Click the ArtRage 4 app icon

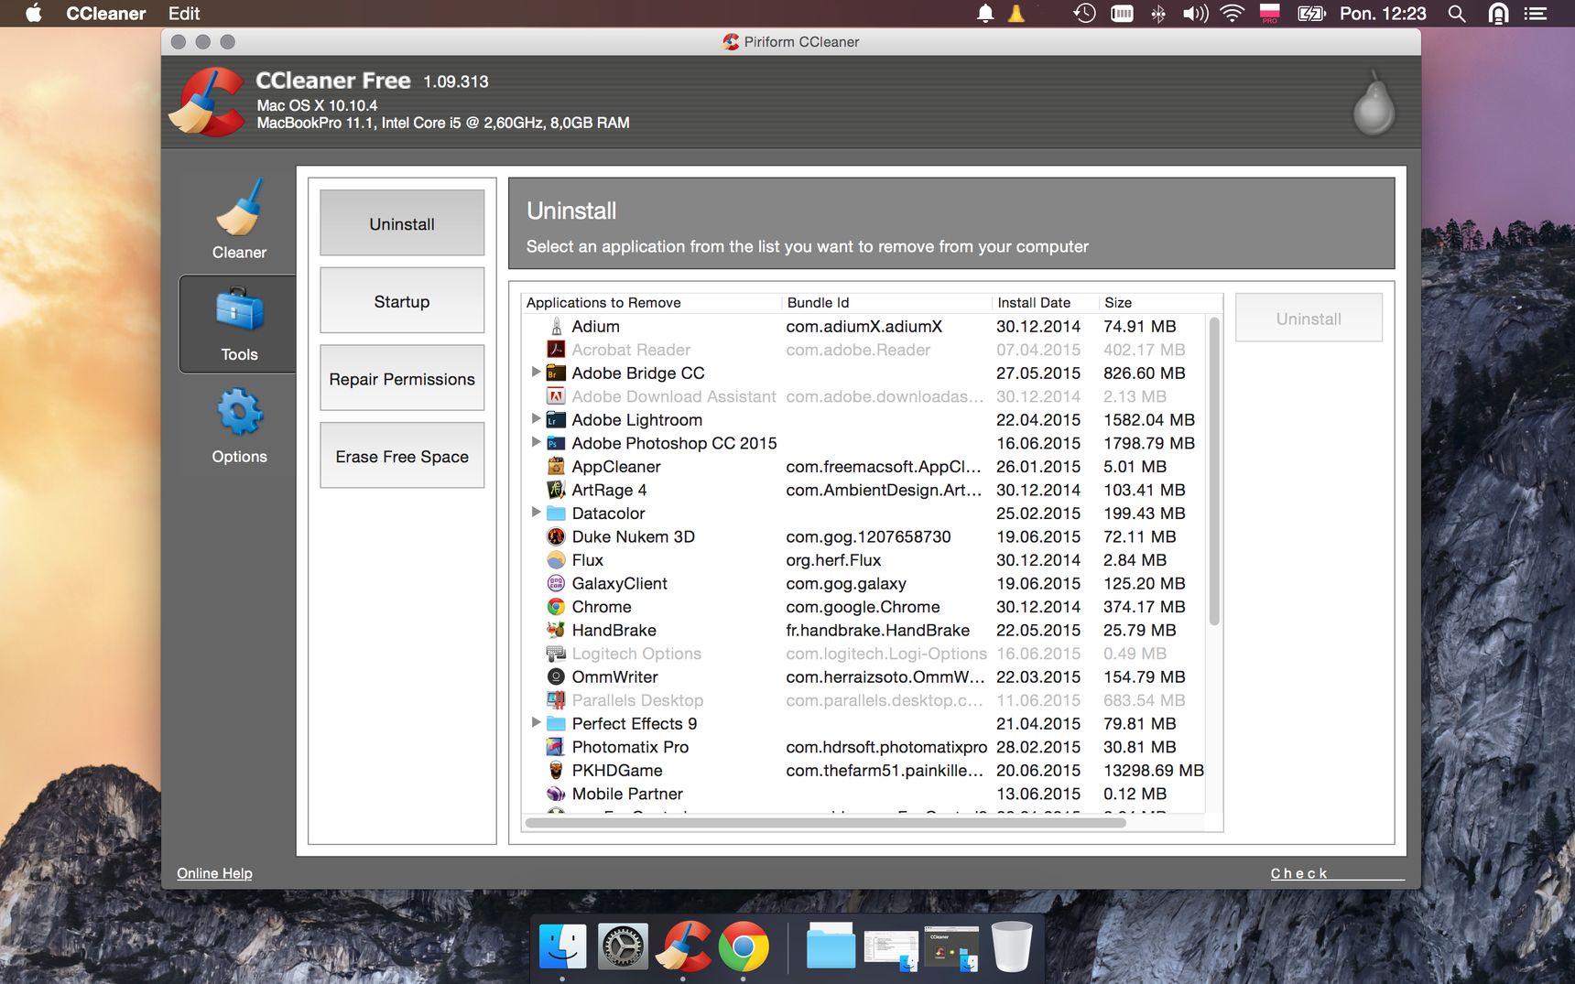(556, 490)
